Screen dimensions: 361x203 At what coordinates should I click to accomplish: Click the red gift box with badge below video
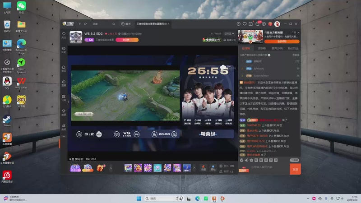click(x=101, y=168)
